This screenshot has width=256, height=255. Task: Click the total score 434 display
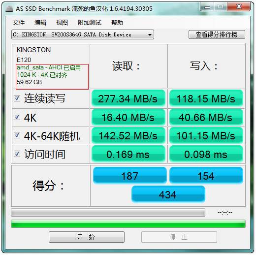tap(168, 194)
